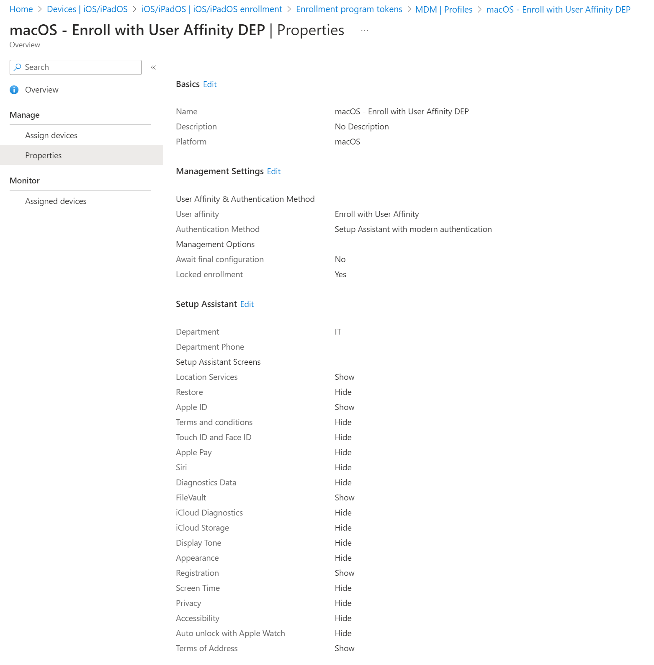Open the Overview menu item
Image resolution: width=654 pixels, height=665 pixels.
tap(41, 90)
